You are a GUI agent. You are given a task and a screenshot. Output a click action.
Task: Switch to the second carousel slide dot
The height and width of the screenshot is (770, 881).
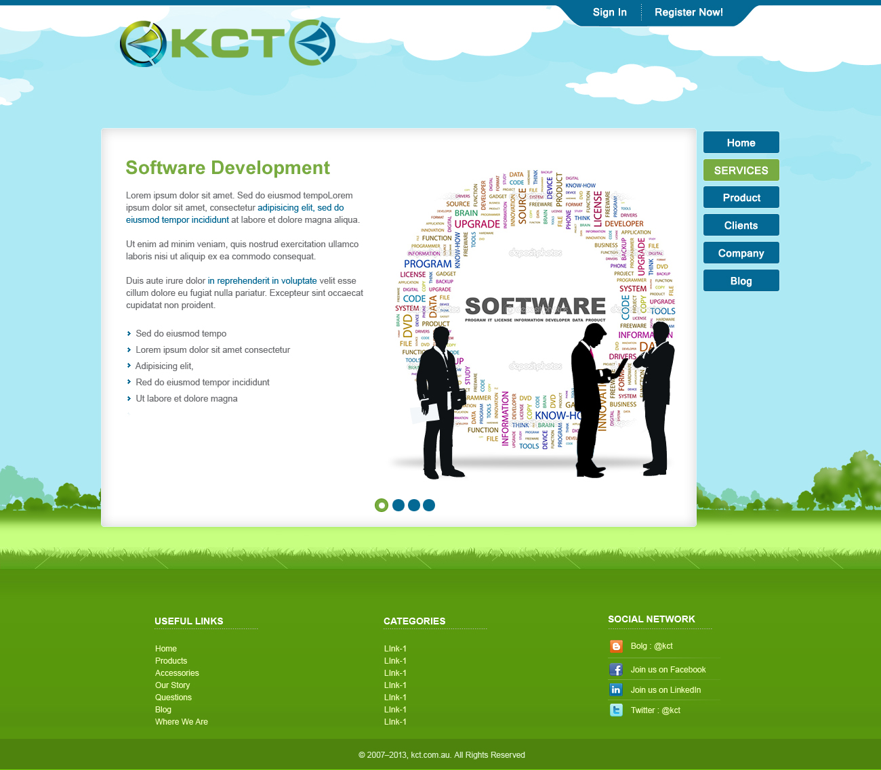point(398,505)
